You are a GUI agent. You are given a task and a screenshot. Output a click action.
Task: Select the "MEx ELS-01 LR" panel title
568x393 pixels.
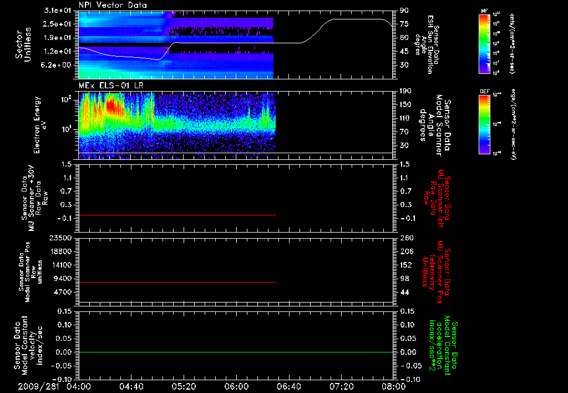point(110,85)
